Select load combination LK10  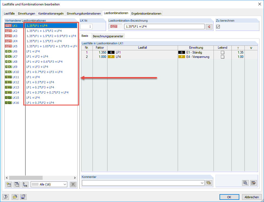point(41,72)
